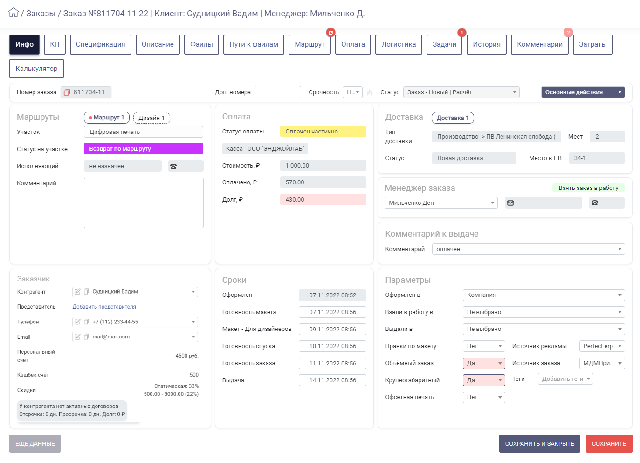640x463 pixels.
Task: Open Оформлен в dropdown Компания
Action: 544,295
